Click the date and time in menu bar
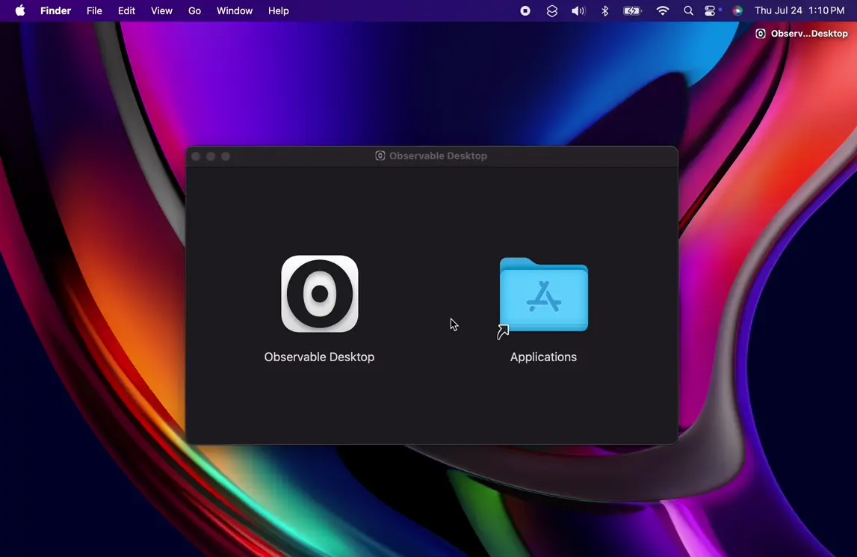Image resolution: width=857 pixels, height=557 pixels. pos(799,11)
